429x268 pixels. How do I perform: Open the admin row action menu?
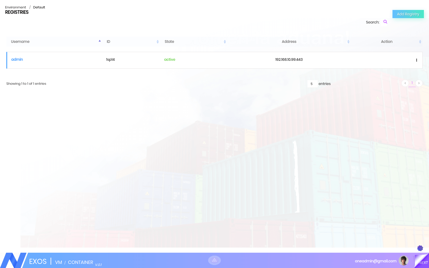point(416,60)
